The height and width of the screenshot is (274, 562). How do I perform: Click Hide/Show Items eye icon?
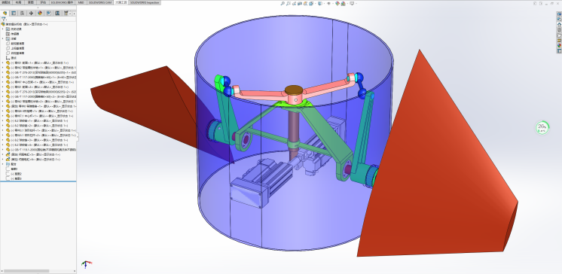(x=328, y=4)
